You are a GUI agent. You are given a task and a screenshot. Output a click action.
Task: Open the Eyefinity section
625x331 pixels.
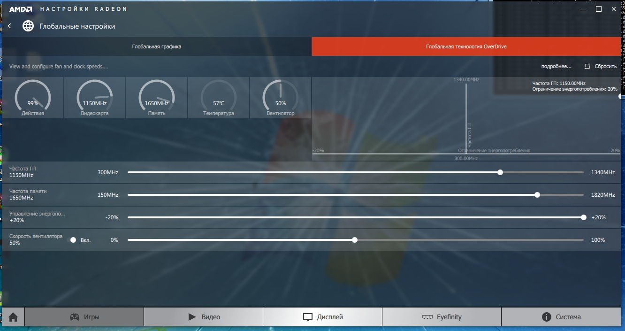(442, 317)
